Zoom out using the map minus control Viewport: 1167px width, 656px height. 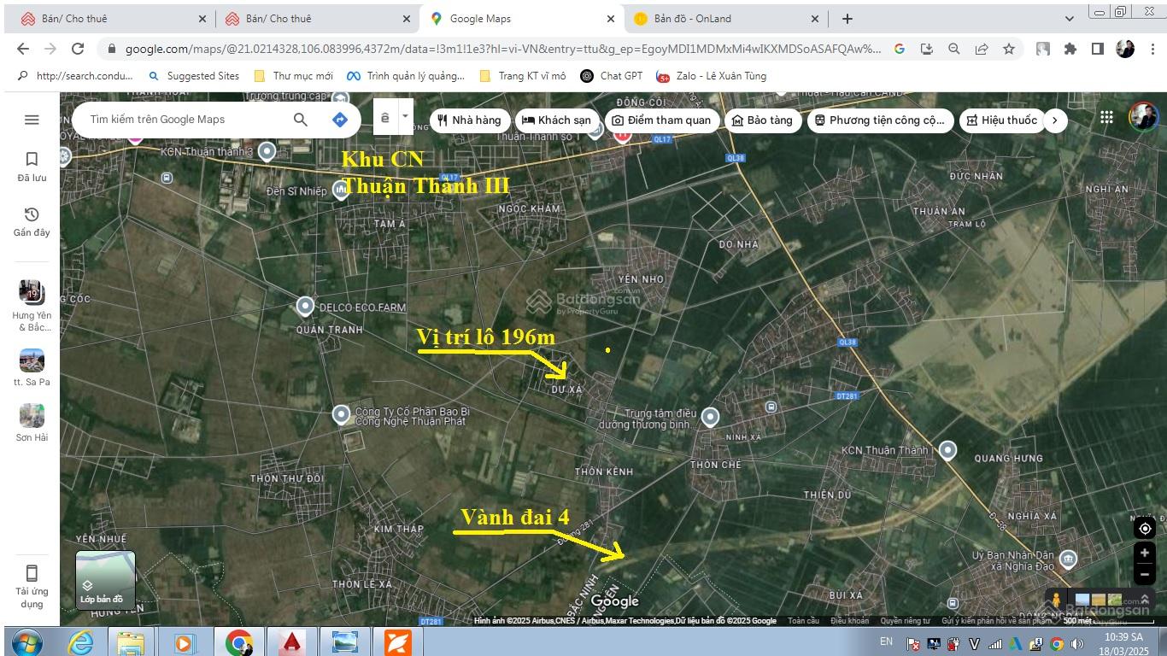[x=1145, y=575]
